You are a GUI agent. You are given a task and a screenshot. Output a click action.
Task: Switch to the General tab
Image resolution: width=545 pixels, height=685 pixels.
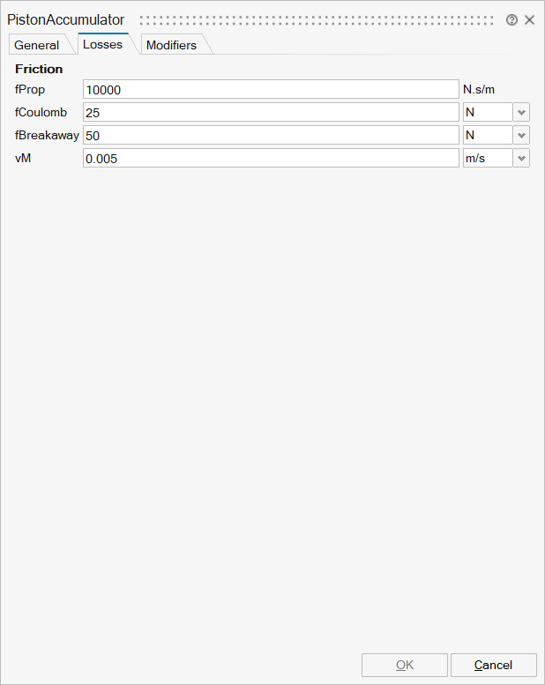37,45
